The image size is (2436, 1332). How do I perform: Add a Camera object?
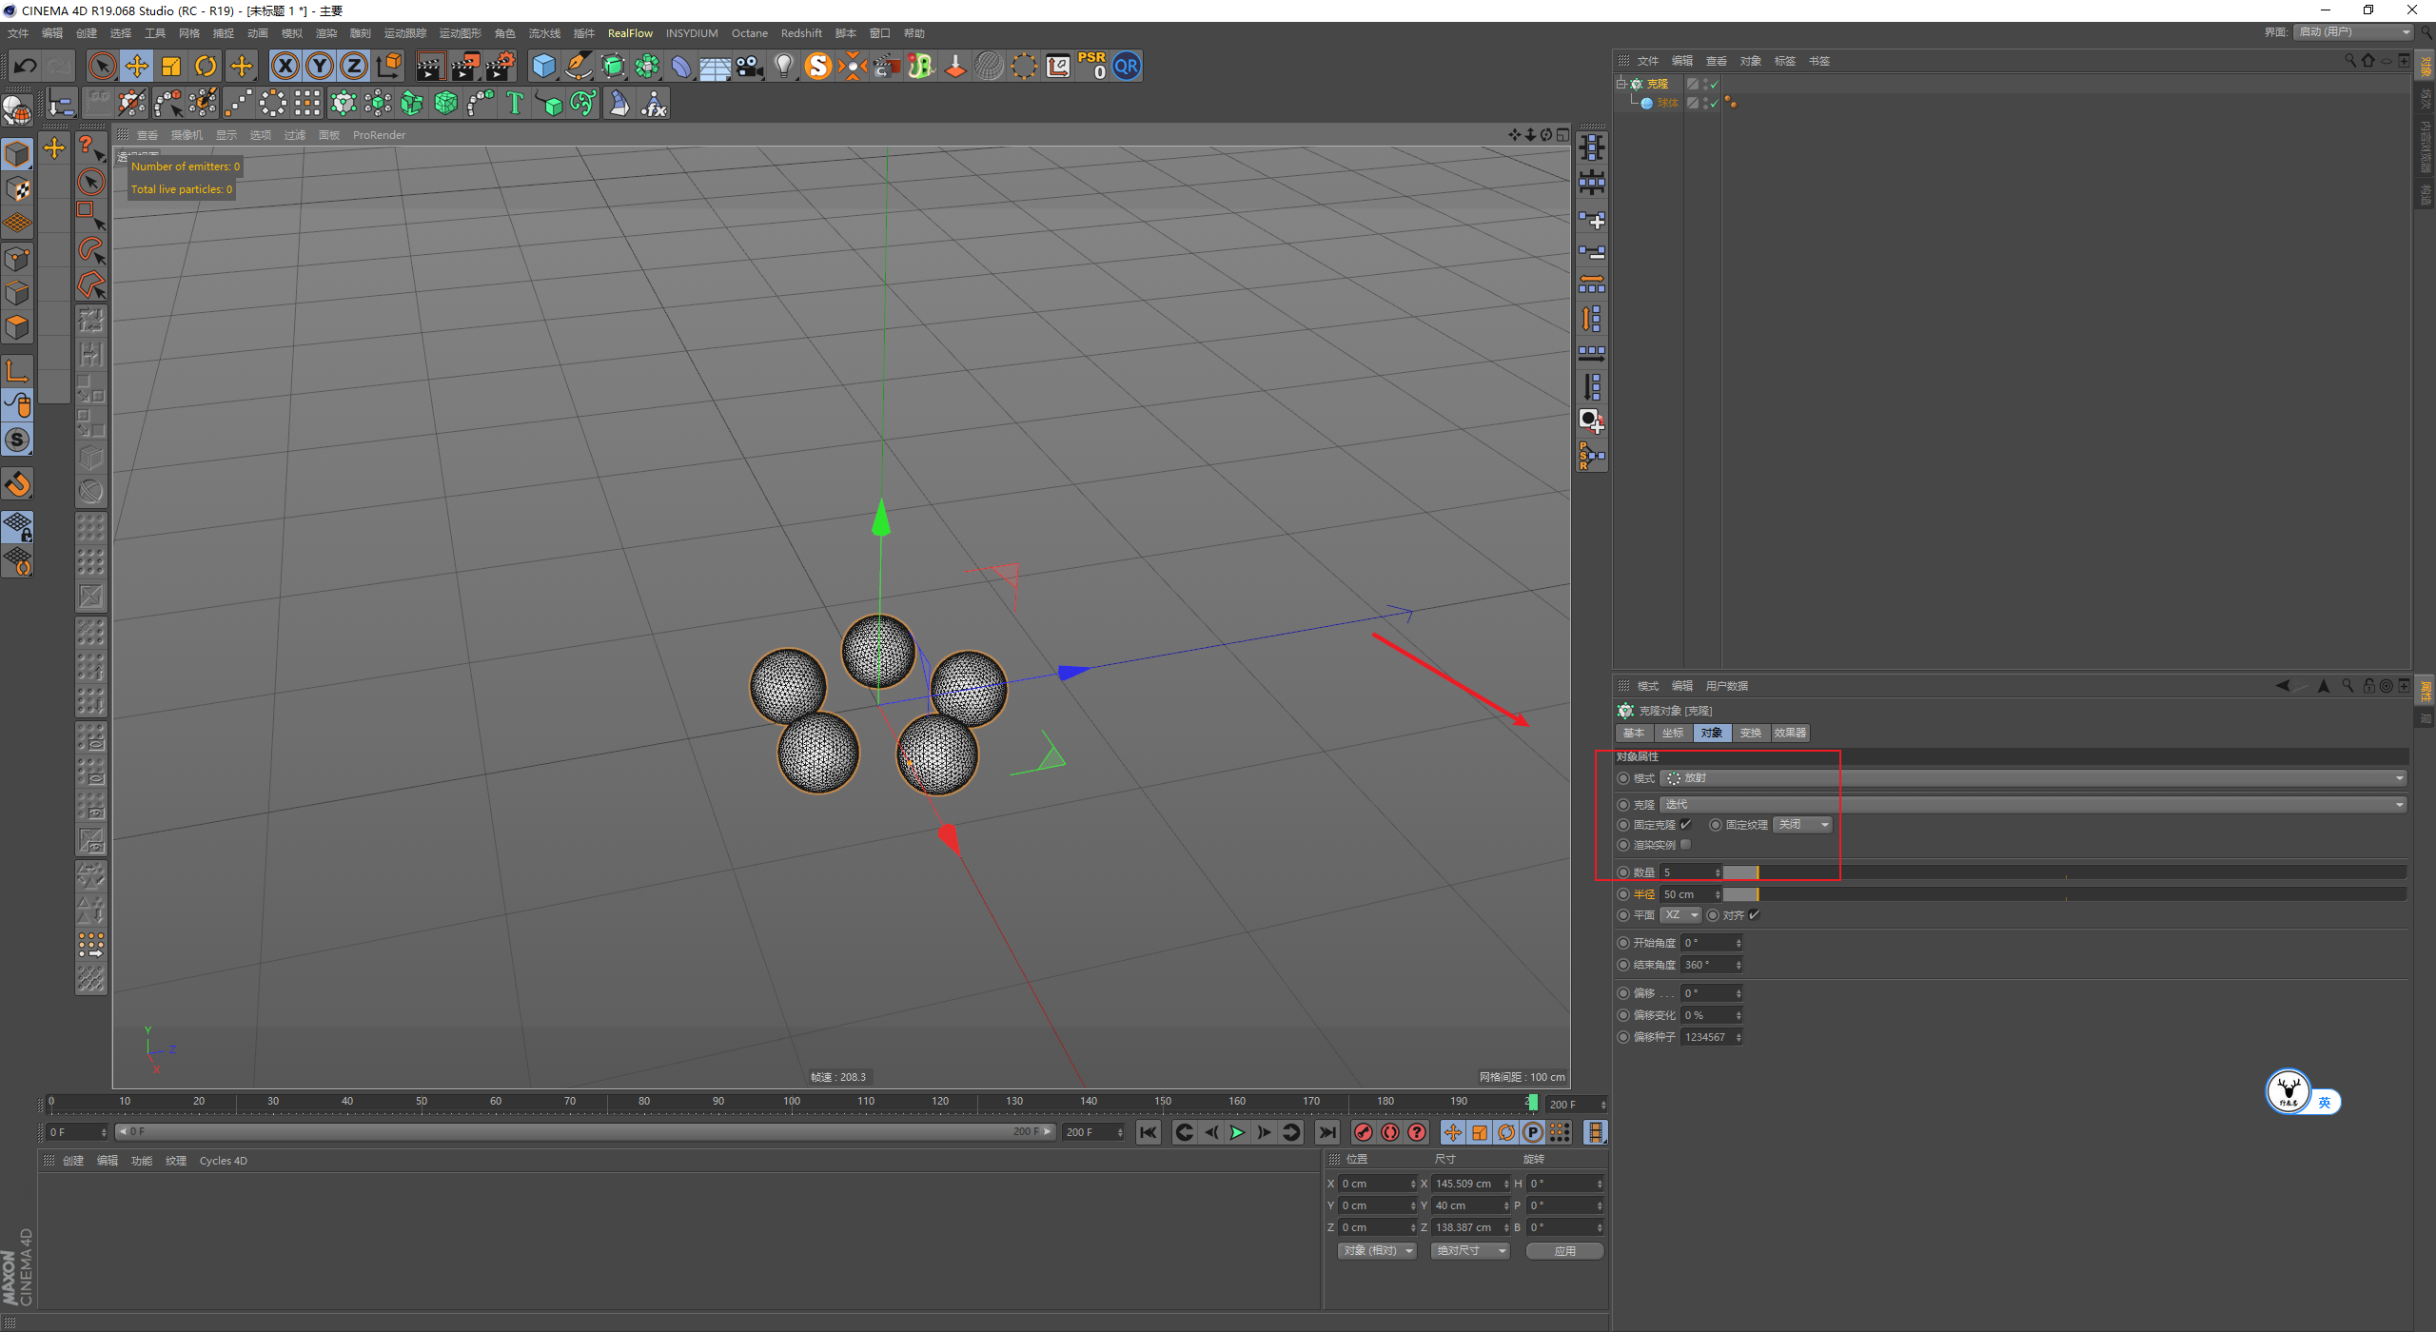[750, 66]
